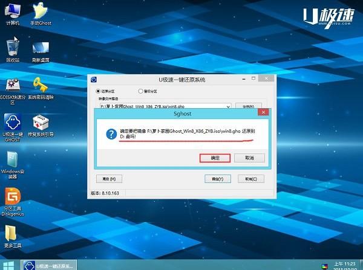Confirm restore with the 确定 button in Sghost
Image resolution: width=363 pixels, height=270 pixels.
215,158
